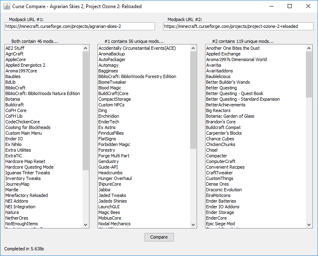Select 'Ex Astris' entry
The width and height of the screenshot is (318, 256).
tap(107, 127)
